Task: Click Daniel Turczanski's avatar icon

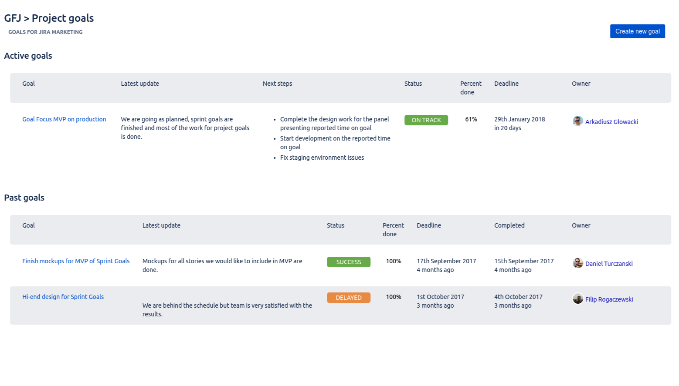Action: pos(577,263)
